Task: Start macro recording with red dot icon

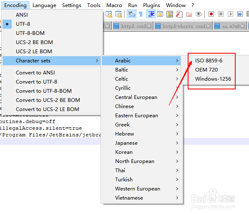Action: click(211, 14)
